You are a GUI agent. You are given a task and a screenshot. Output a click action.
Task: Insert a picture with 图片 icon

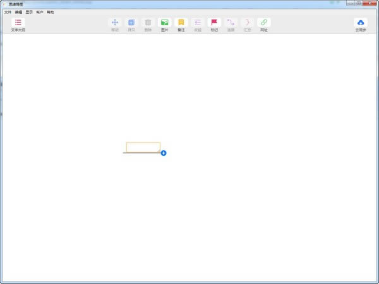point(165,23)
